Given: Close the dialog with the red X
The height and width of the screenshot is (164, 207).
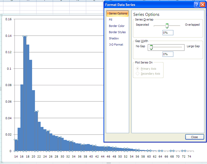Looking at the screenshot, I should pos(203,5).
